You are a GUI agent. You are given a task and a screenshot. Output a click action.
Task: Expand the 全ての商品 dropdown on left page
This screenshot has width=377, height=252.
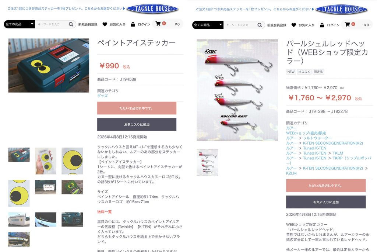19,24
